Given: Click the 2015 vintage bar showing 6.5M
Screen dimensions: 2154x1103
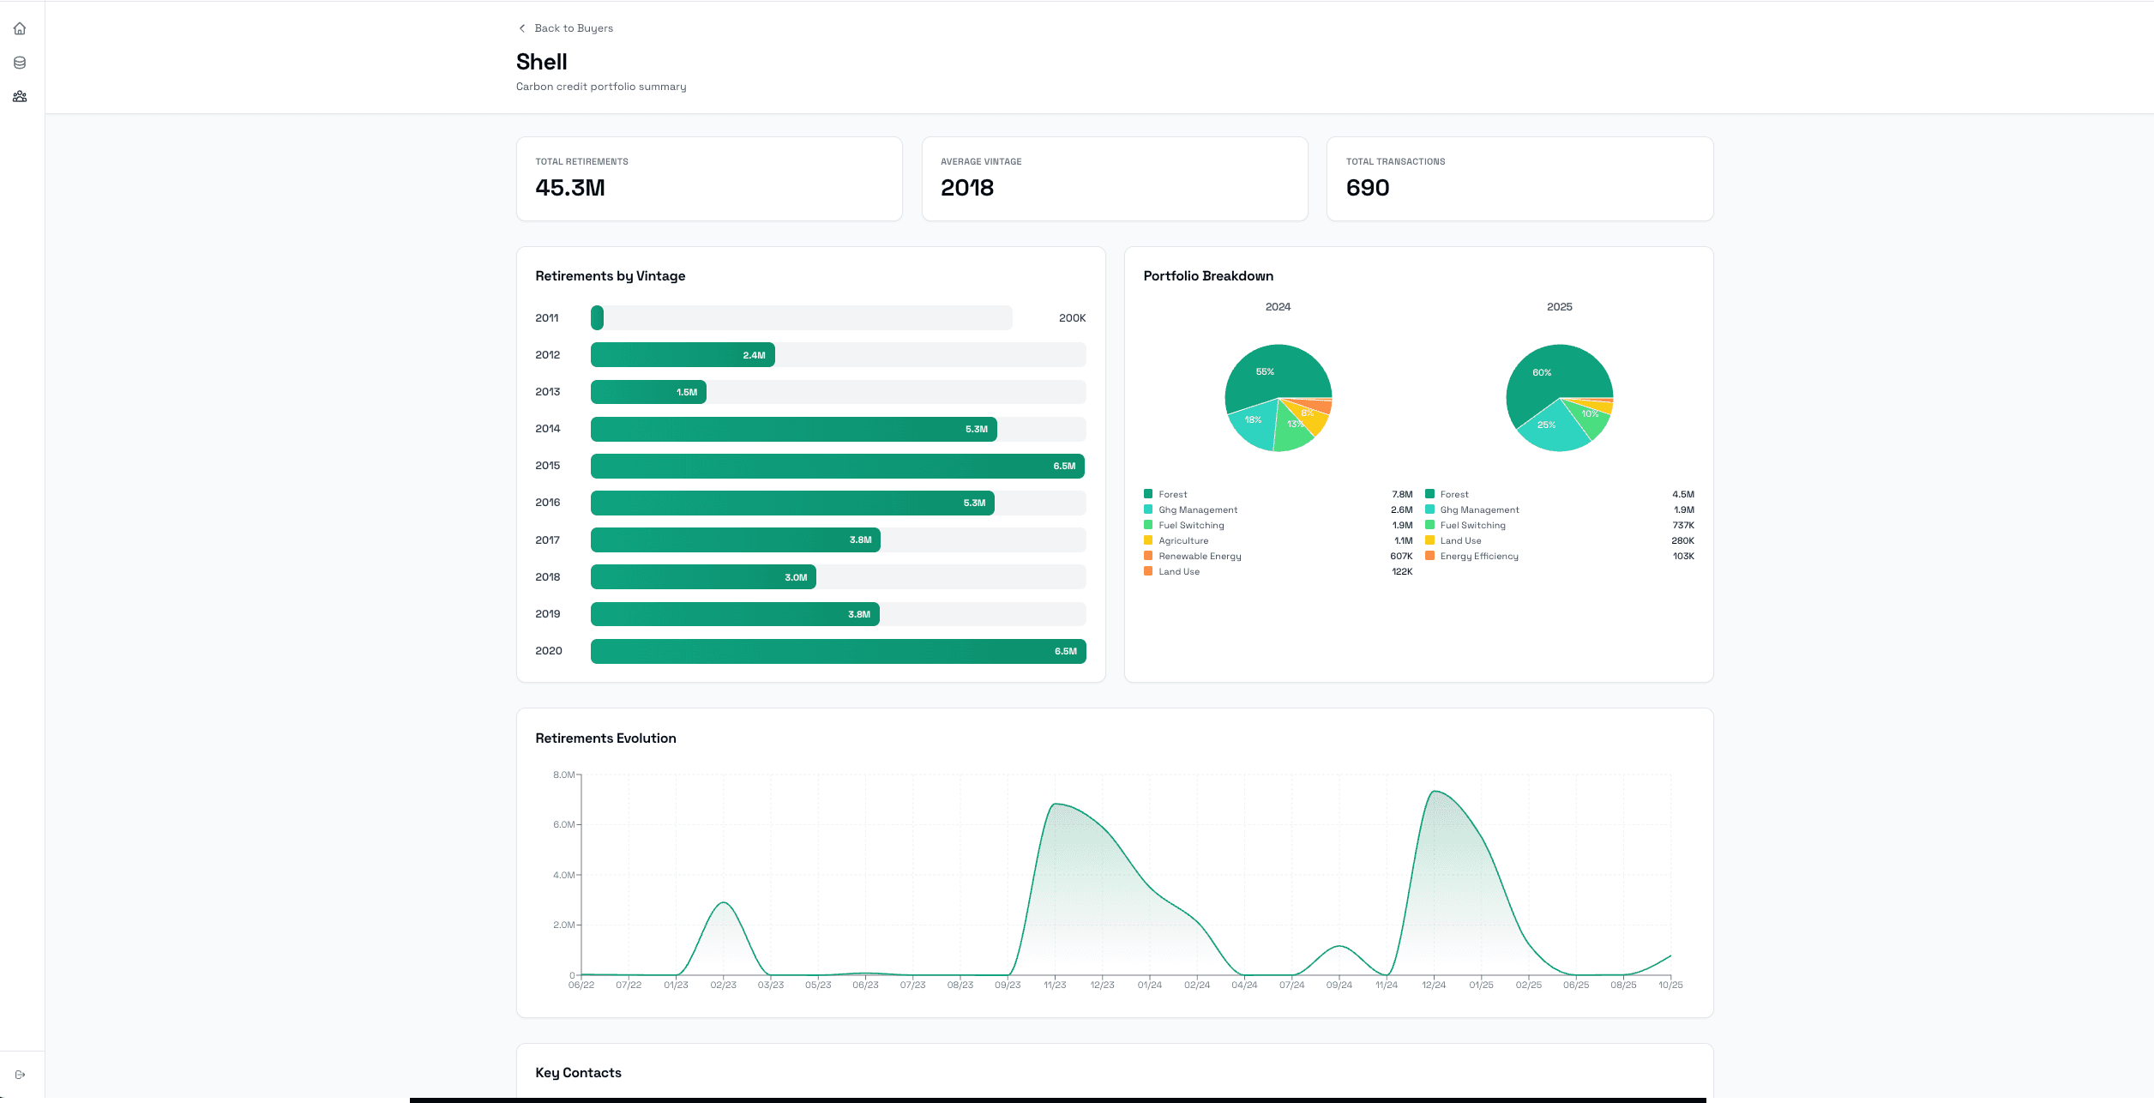Looking at the screenshot, I should point(836,466).
